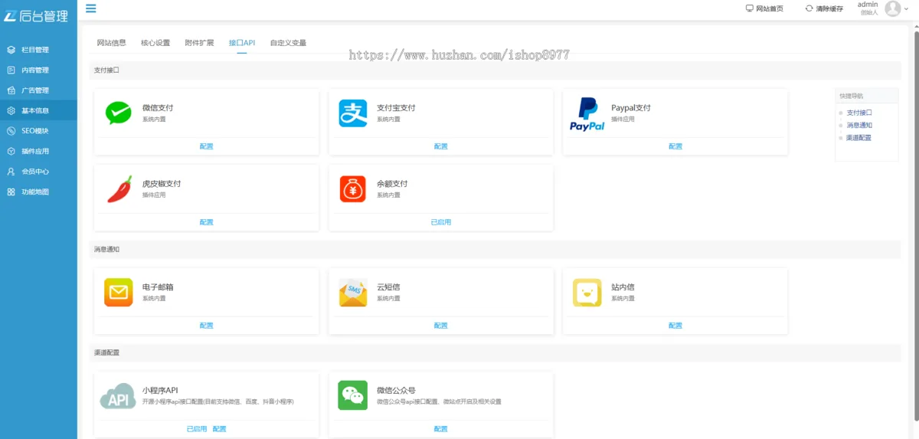Screen dimensions: 919x439
Task: Click the 栏目管理 sidebar icon
Action: (x=11, y=50)
